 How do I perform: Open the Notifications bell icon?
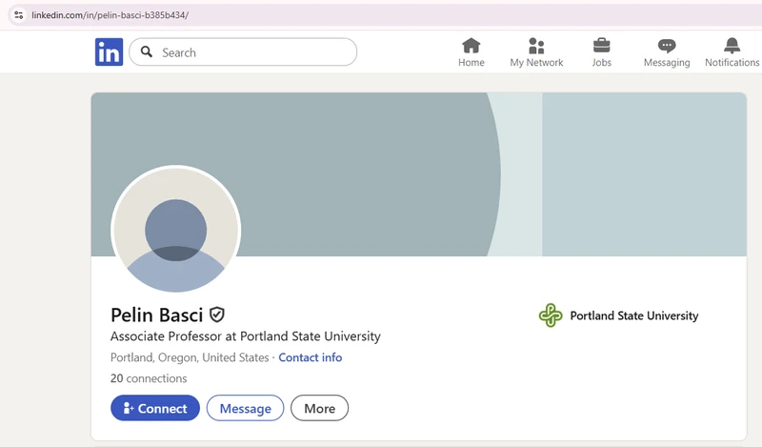732,46
